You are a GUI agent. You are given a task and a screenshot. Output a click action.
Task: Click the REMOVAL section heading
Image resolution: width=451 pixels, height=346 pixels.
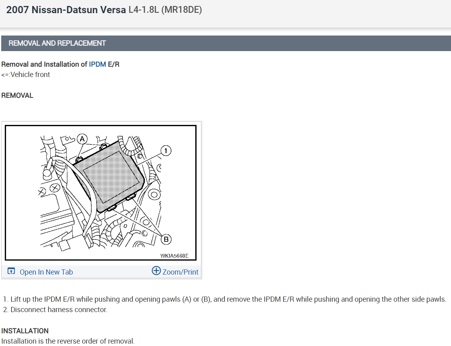pyautogui.click(x=17, y=95)
